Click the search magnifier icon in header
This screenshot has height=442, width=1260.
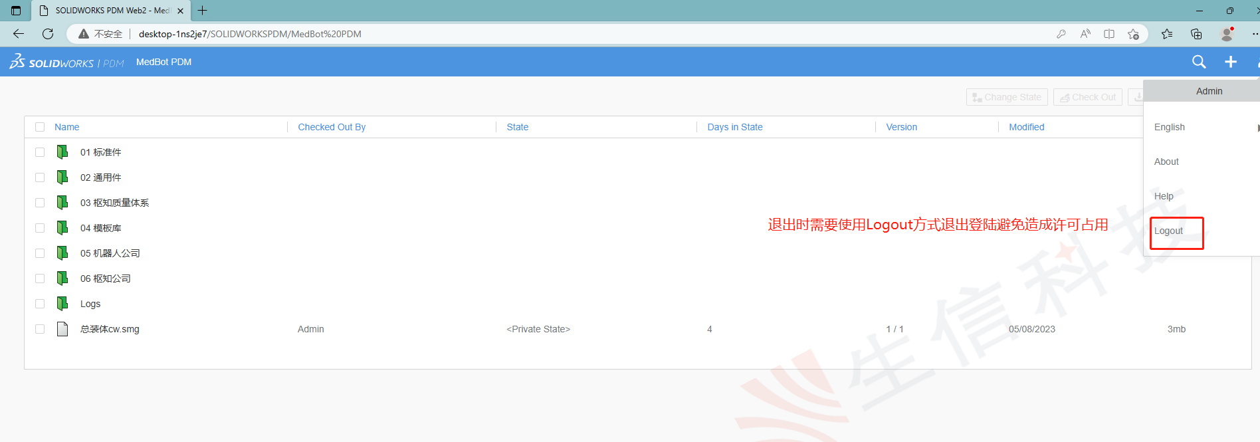(x=1199, y=62)
